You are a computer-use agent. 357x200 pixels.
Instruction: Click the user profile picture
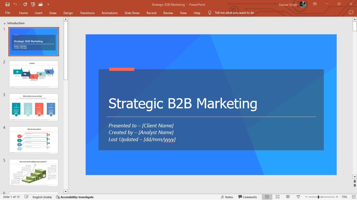pyautogui.click(x=303, y=4)
